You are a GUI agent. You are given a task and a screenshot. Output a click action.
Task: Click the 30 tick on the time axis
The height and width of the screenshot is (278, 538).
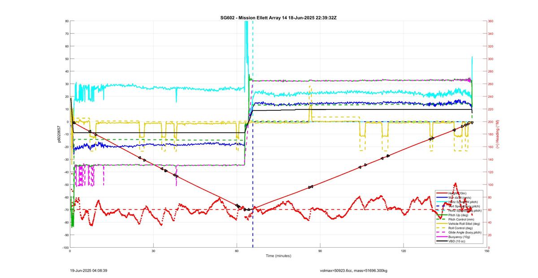[x=153, y=251]
